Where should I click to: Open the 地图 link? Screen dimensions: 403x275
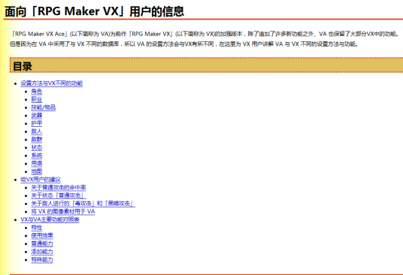[37, 171]
